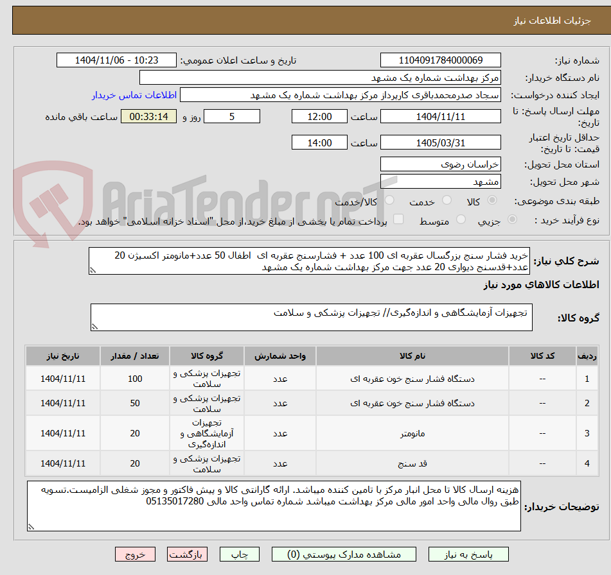Click the countdown timer 00:33:14

pyautogui.click(x=148, y=116)
